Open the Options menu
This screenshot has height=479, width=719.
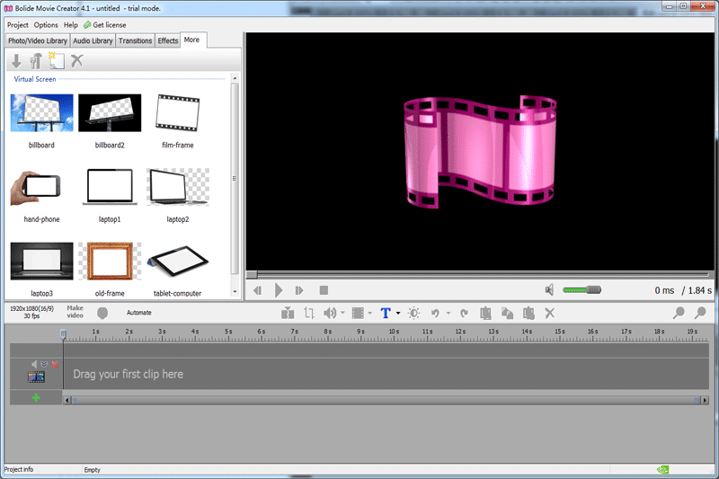[46, 25]
